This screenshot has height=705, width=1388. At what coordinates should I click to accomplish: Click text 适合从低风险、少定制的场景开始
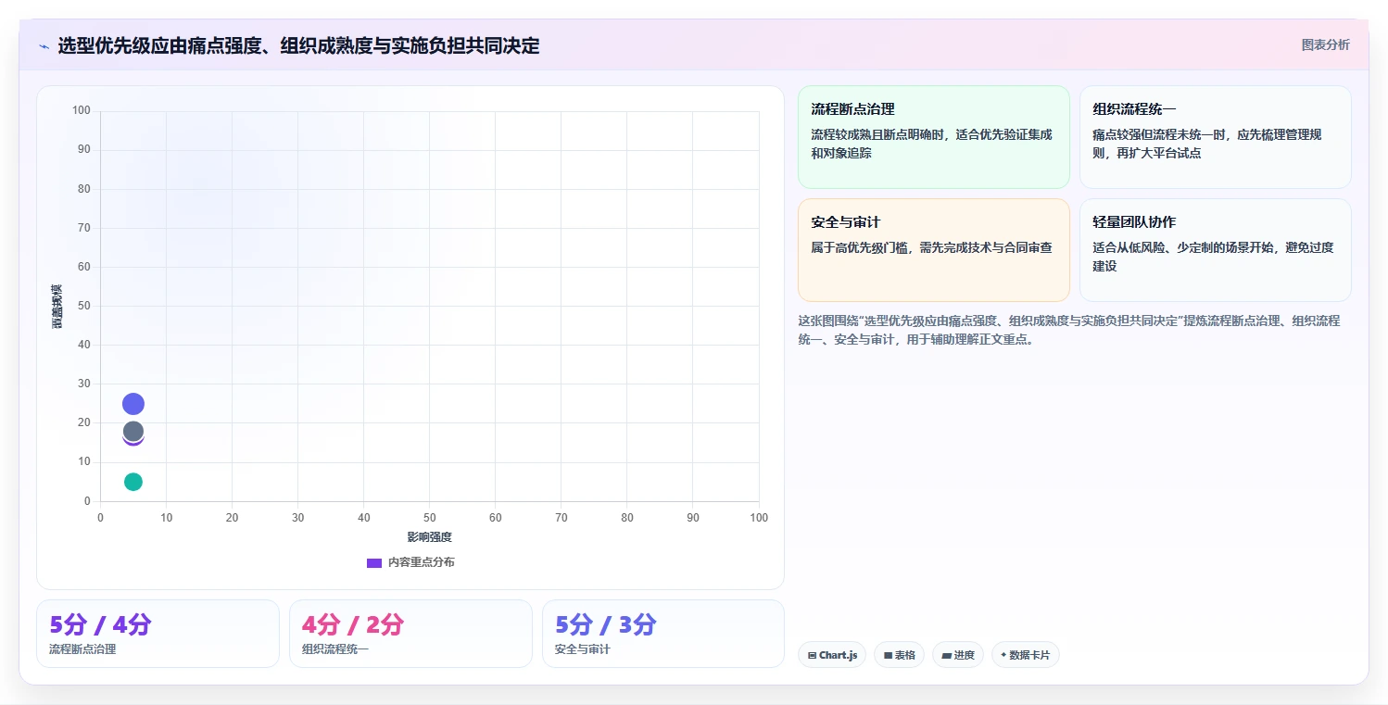pos(1213,257)
